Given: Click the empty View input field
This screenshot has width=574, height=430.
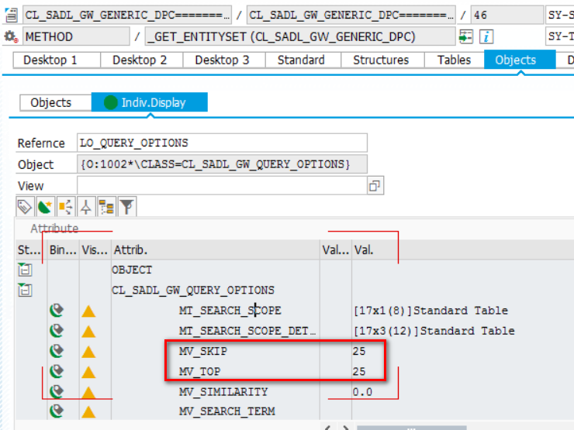Looking at the screenshot, I should [222, 186].
